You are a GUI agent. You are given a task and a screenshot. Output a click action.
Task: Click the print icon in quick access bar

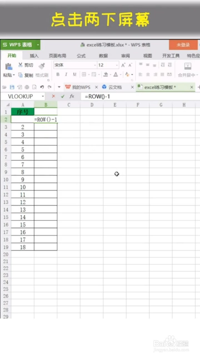[x=27, y=87]
